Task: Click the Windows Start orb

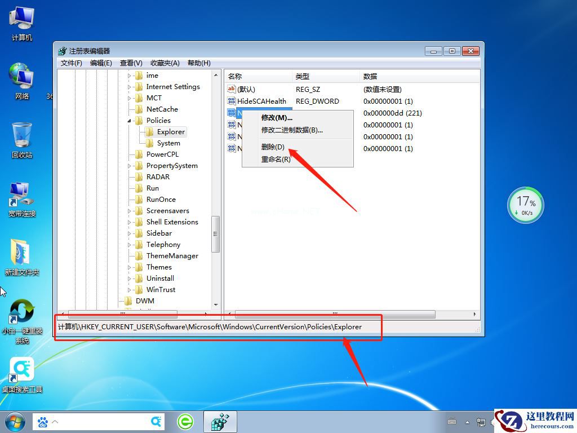Action: [x=15, y=421]
